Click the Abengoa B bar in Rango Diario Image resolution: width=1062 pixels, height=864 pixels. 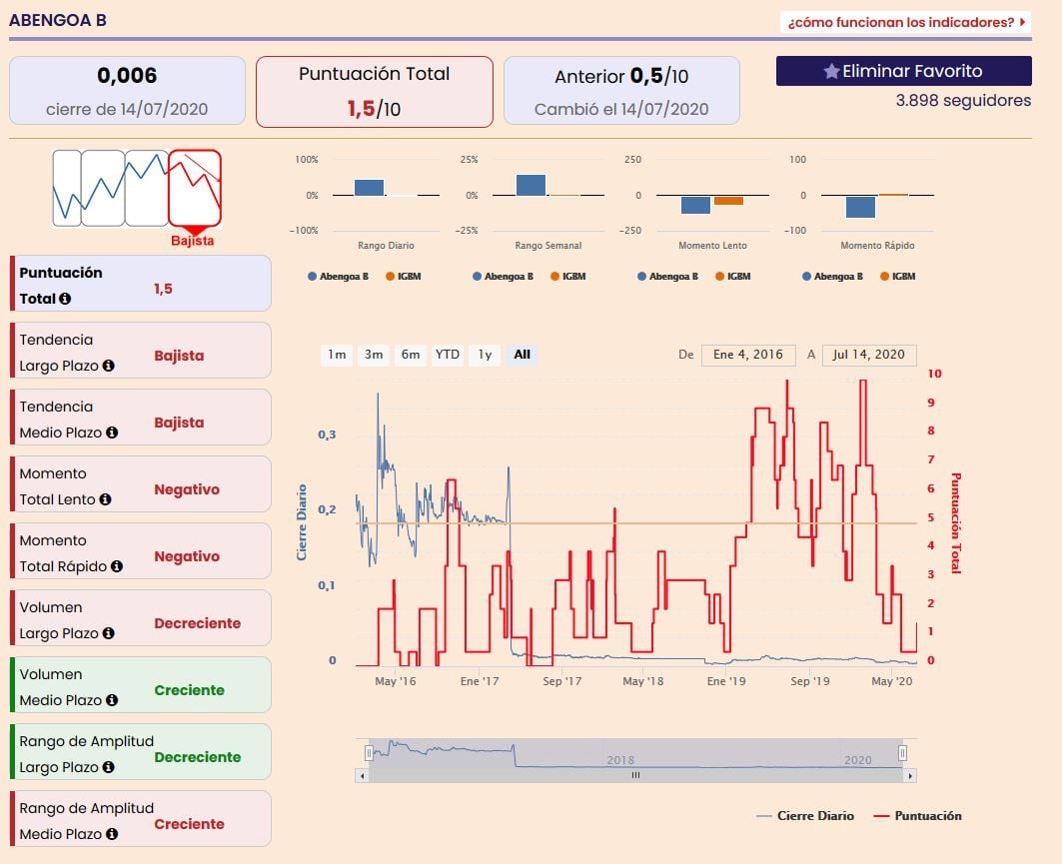point(369,188)
